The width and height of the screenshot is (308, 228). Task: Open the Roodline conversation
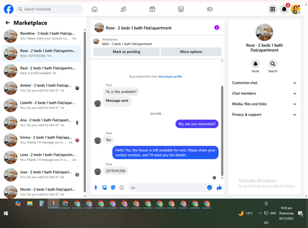coord(41,36)
